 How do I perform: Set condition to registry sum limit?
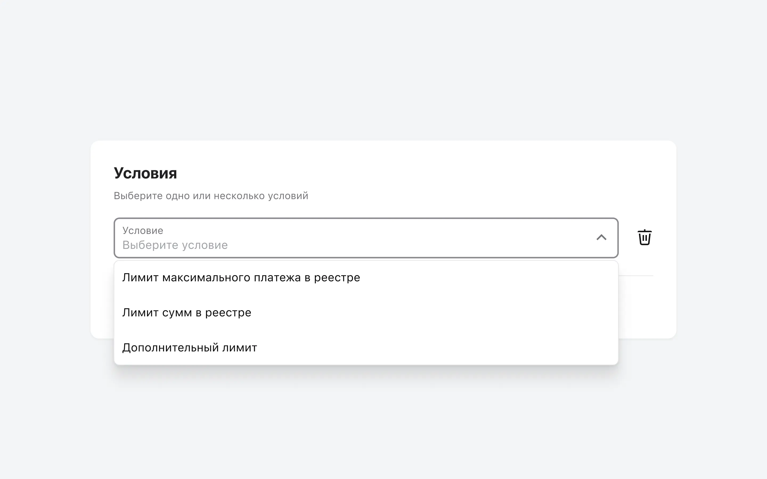tap(187, 313)
